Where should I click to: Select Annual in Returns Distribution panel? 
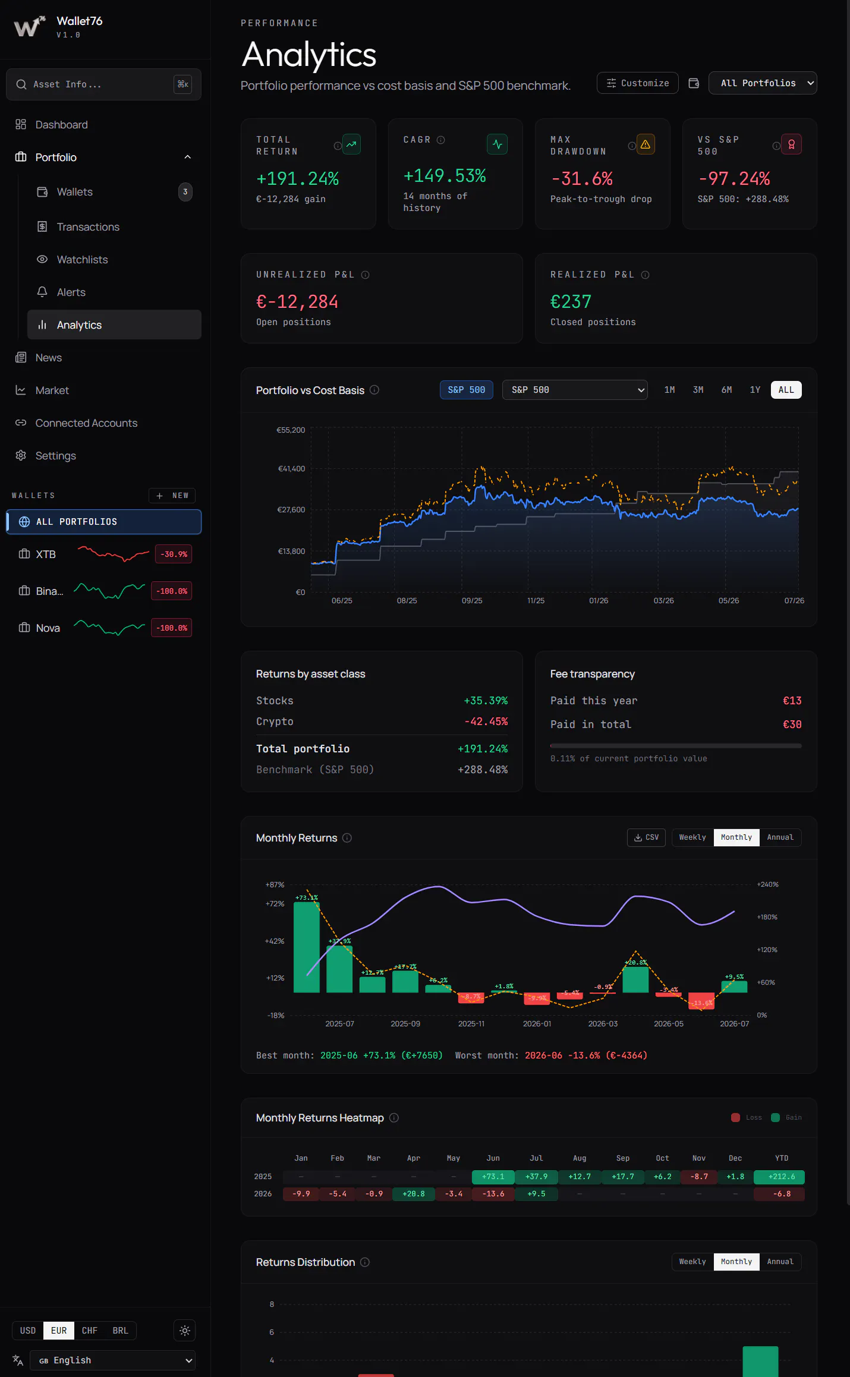(780, 1262)
